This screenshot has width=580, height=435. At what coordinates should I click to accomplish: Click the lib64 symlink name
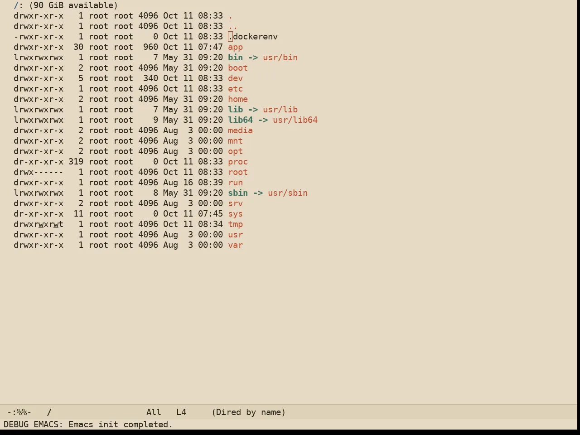240,120
